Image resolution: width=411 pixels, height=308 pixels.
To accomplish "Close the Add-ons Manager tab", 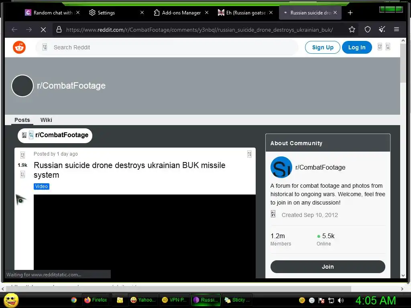I will click(x=207, y=12).
